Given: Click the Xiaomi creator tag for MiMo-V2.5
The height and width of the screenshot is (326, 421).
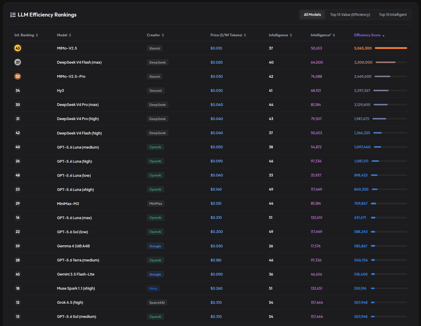Looking at the screenshot, I should pos(155,48).
